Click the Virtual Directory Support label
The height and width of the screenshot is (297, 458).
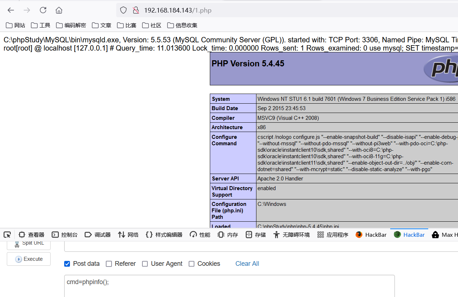[232, 192]
